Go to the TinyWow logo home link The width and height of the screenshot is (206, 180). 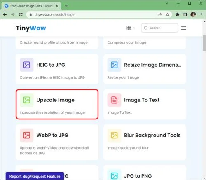click(31, 28)
